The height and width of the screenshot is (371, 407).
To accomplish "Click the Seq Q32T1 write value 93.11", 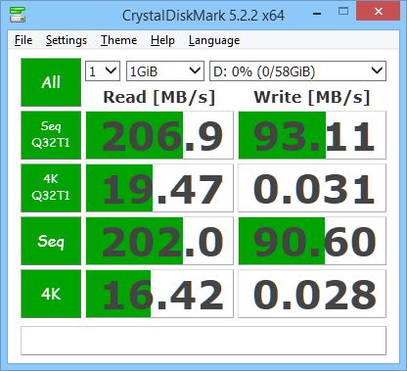I will click(312, 135).
